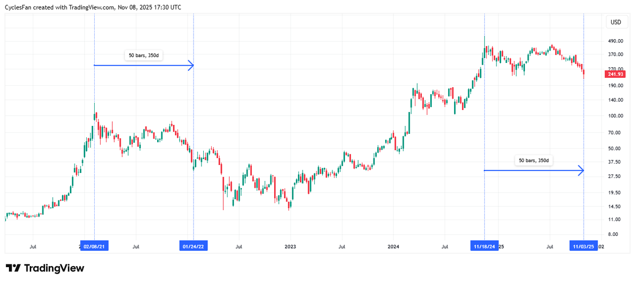Viewport: 635px width, 283px height.
Task: Click the 02/08/21 date marker
Action: point(94,247)
